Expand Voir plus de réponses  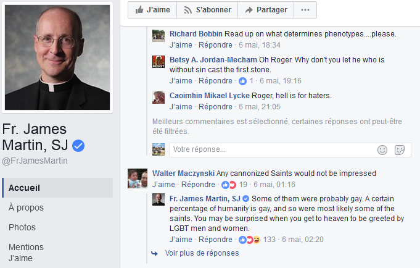pyautogui.click(x=202, y=253)
